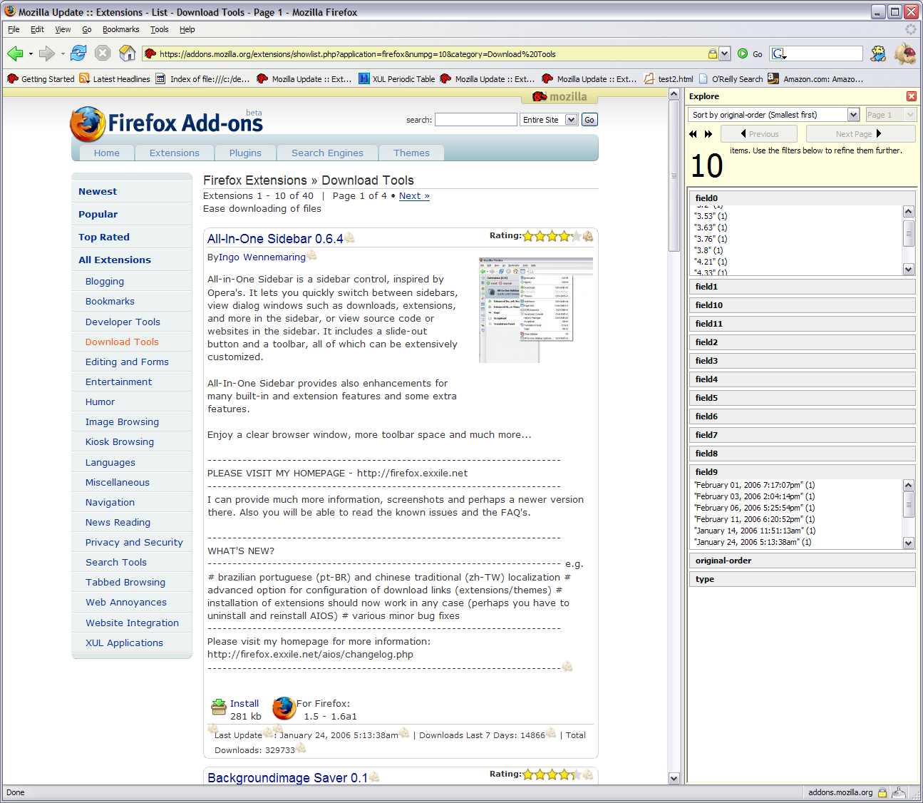Switch to the Search Engines tab

[327, 153]
